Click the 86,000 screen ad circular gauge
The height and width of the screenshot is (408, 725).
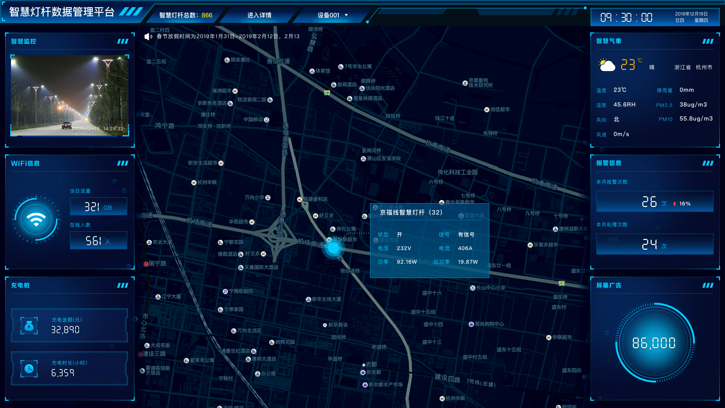tap(654, 343)
